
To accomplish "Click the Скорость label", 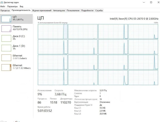I will [59, 90].
